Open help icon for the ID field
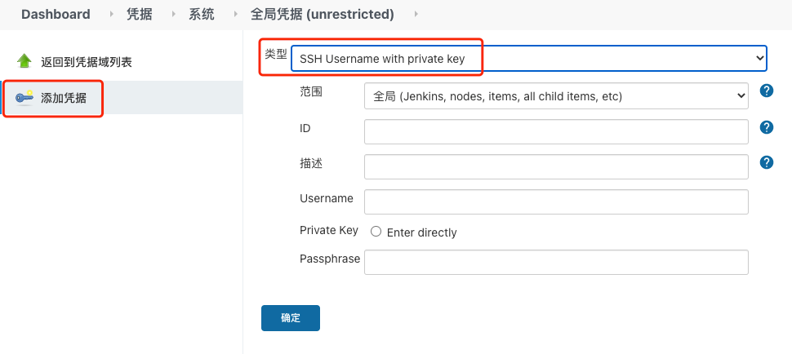This screenshot has height=354, width=792. point(767,127)
